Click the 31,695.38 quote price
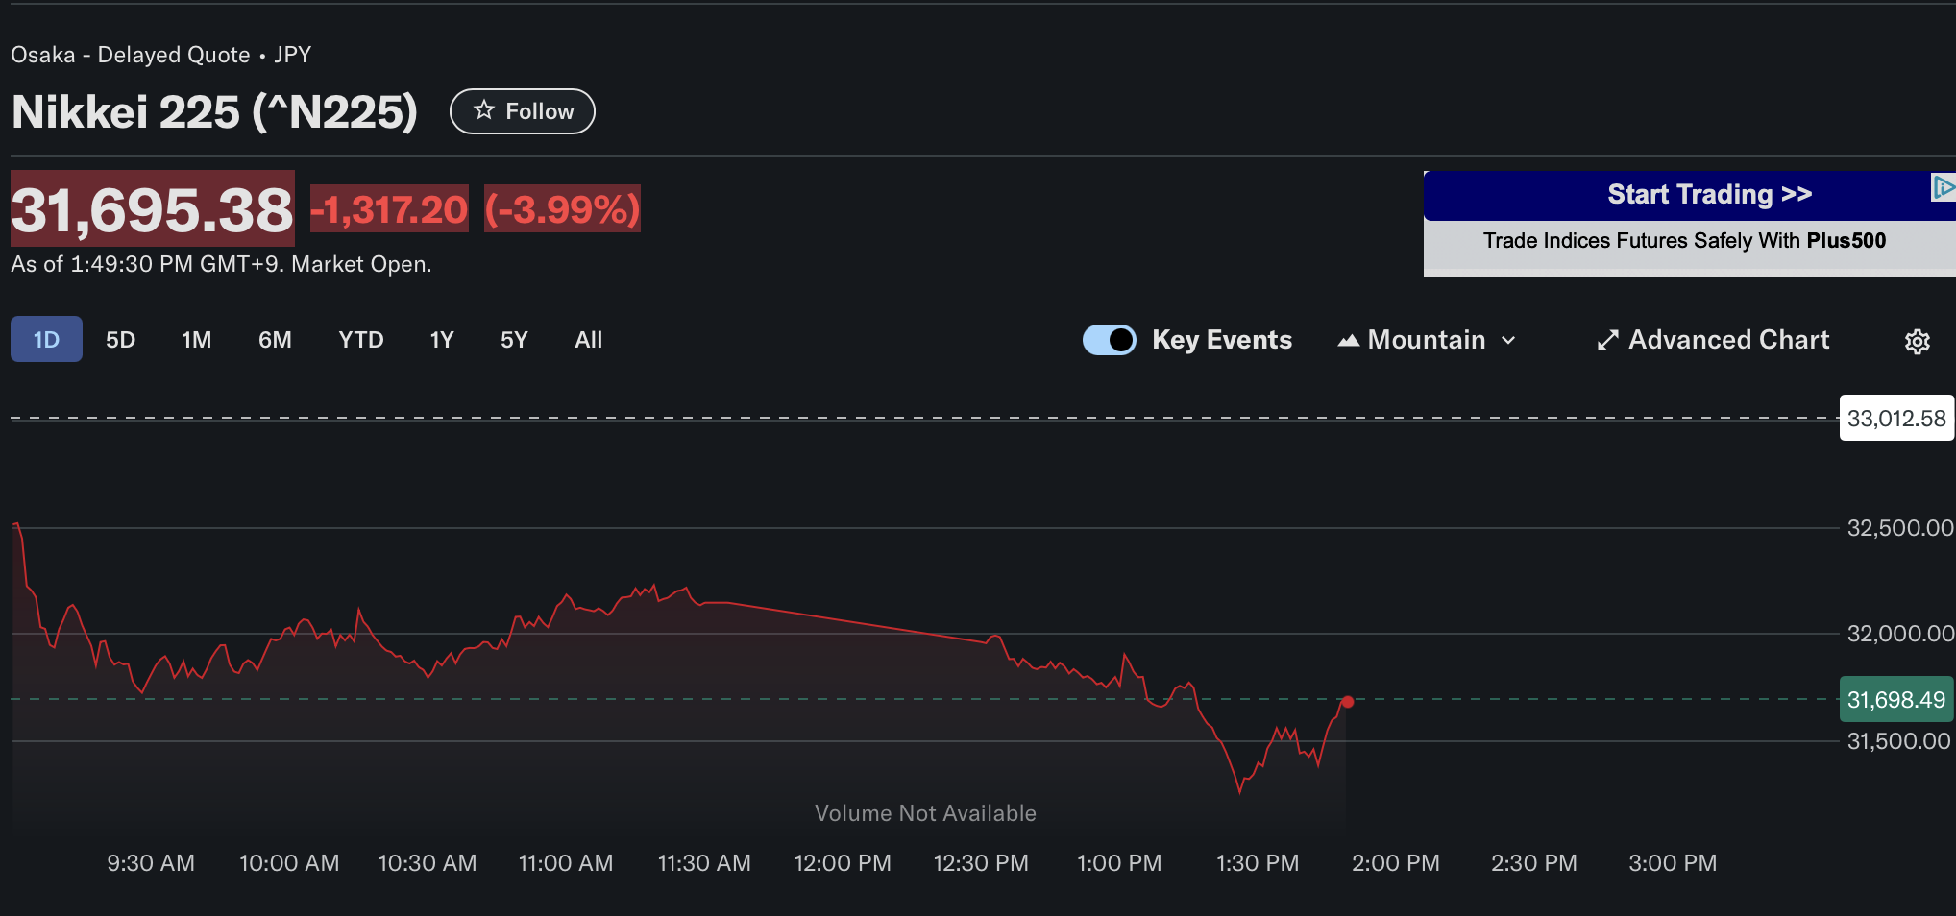 tap(152, 209)
